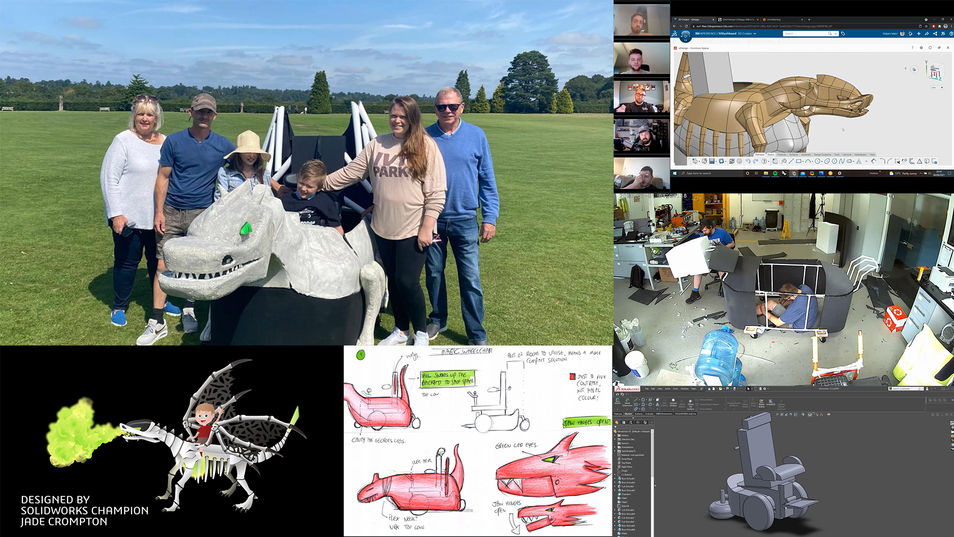
Task: Expand the 3D Creator dropdown chevron
Action: point(755,34)
